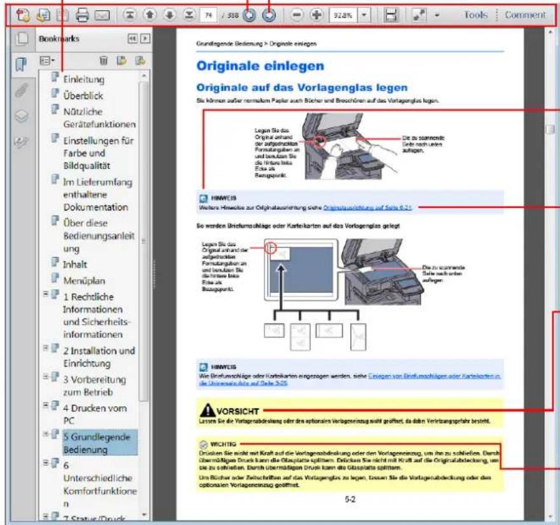Open bookmarks options menu dropdown
This screenshot has width=560, height=525.
coord(47,60)
